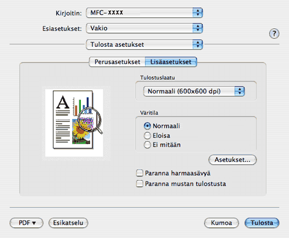Image resolution: width=289 pixels, height=238 pixels.
Task: Click the Tulosta print button
Action: [262, 223]
